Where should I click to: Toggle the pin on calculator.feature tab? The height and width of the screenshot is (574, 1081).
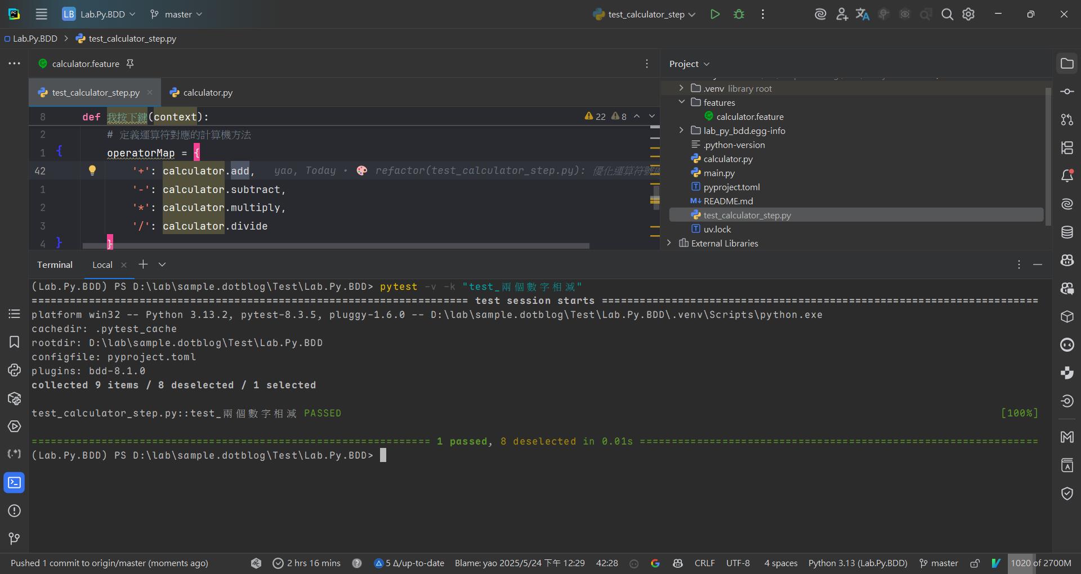pos(130,64)
